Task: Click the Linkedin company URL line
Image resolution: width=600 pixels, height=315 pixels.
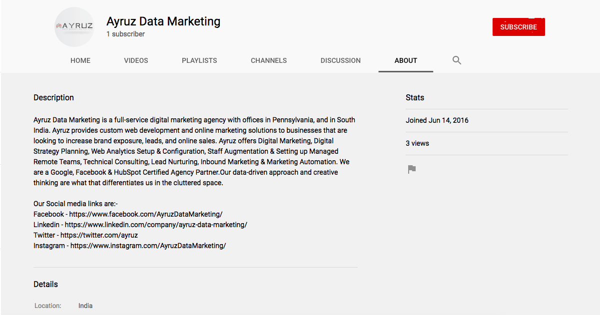Action: 140,225
